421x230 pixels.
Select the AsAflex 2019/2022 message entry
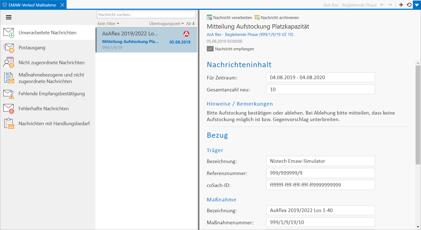146,40
